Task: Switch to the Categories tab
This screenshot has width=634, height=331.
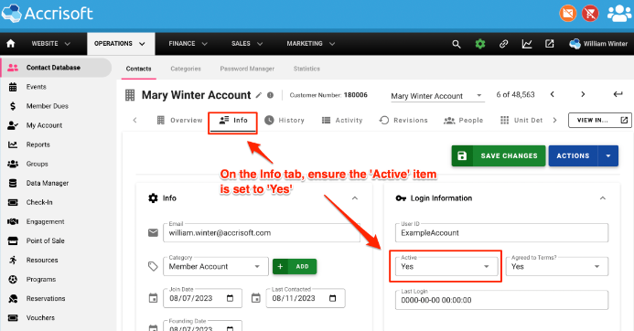Action: 186,69
